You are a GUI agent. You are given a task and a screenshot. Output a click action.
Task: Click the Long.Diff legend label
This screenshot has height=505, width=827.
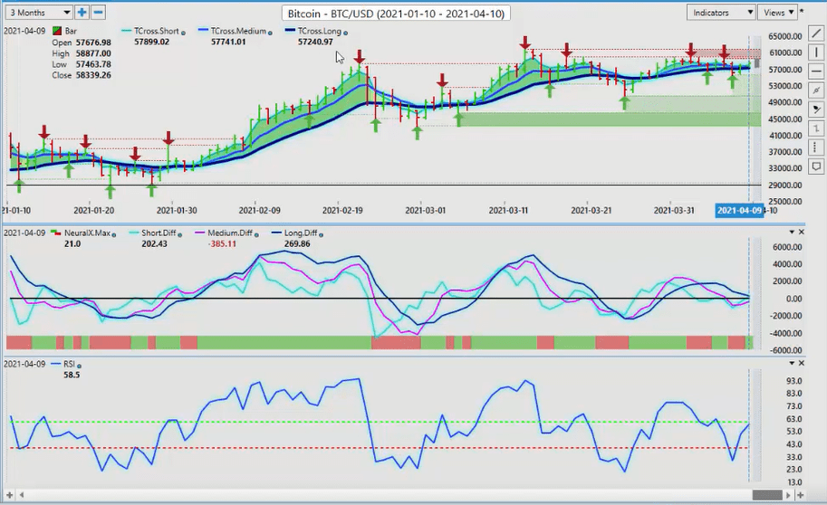301,233
